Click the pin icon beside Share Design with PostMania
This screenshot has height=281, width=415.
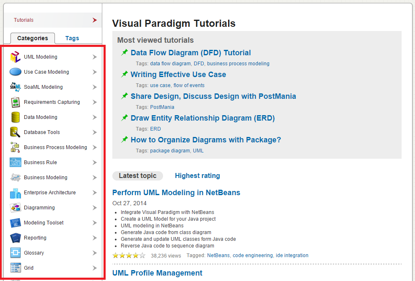[x=124, y=96]
